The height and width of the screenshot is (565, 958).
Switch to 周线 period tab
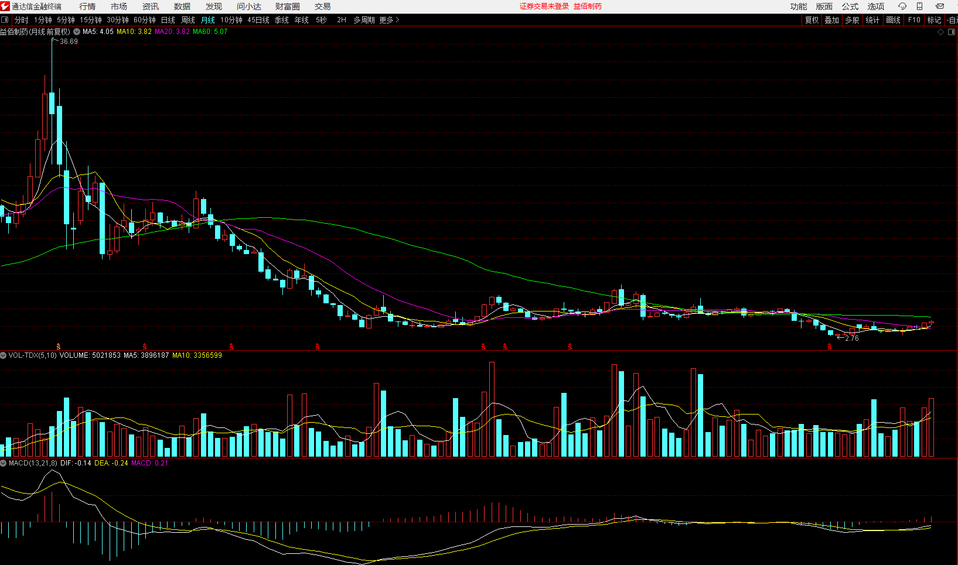click(x=188, y=20)
